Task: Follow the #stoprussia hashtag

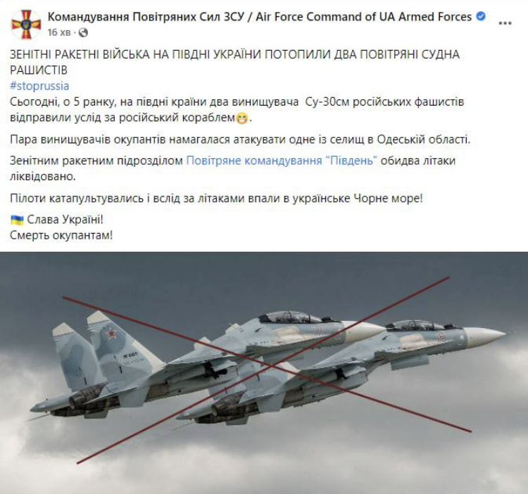Action: 39,86
